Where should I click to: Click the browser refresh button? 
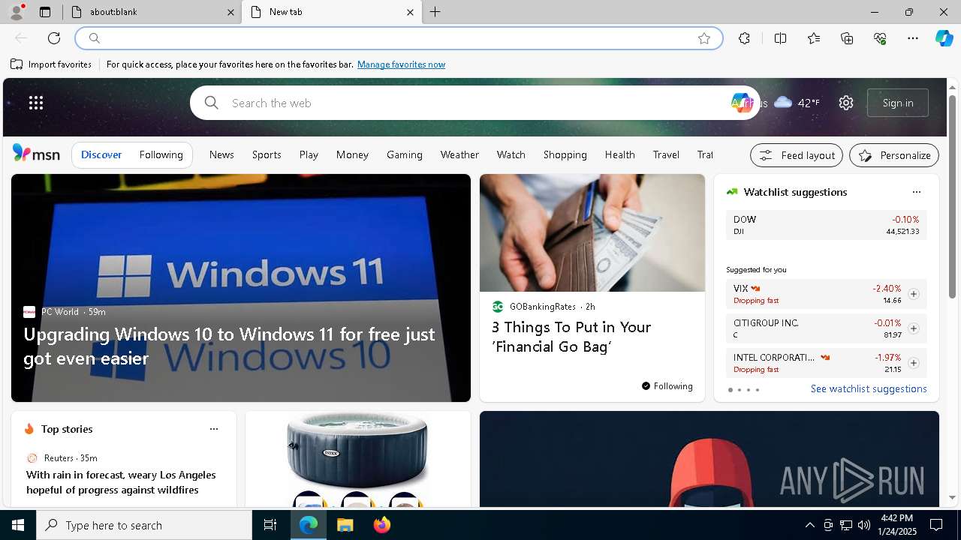point(54,38)
